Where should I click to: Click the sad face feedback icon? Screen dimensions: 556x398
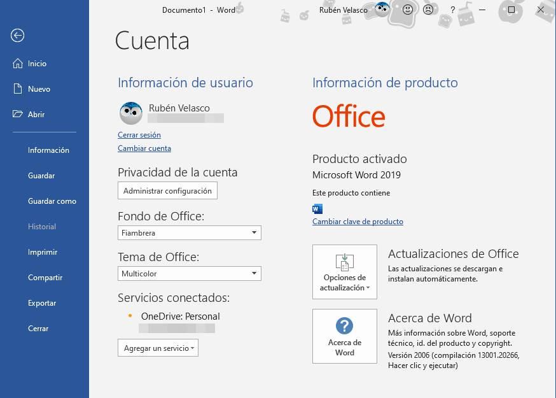click(428, 10)
